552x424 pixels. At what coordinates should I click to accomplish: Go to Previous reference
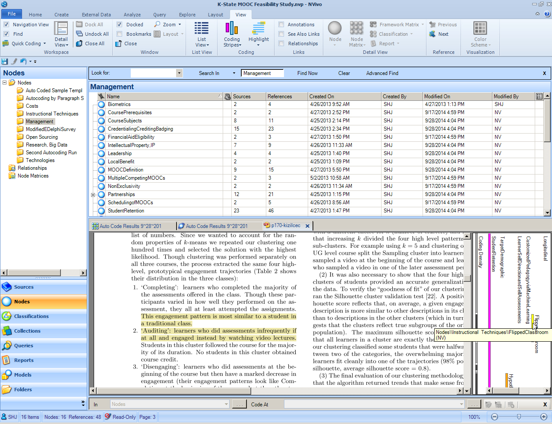[x=443, y=25]
